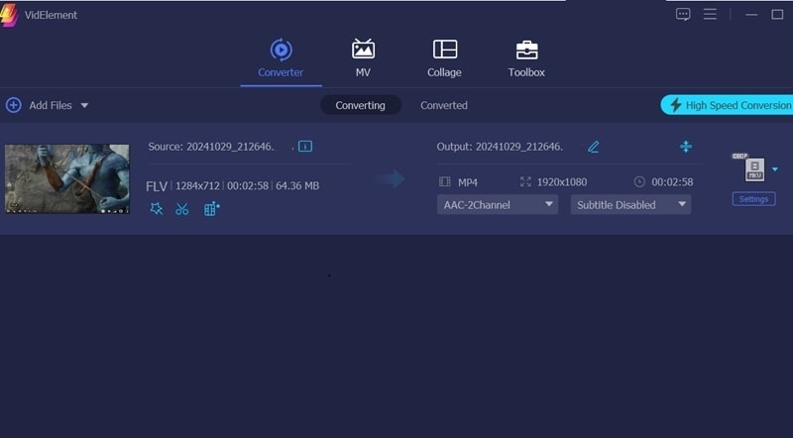
Task: Click the Output: 20241029_212646. filename
Action: pos(500,147)
